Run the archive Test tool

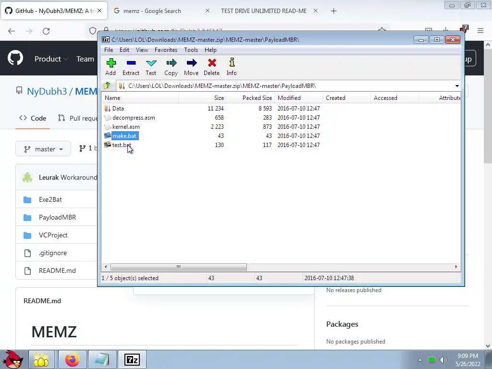(151, 66)
